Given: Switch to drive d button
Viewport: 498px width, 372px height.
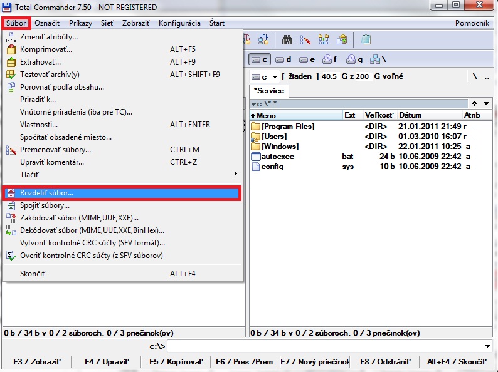Looking at the screenshot, I should point(283,59).
